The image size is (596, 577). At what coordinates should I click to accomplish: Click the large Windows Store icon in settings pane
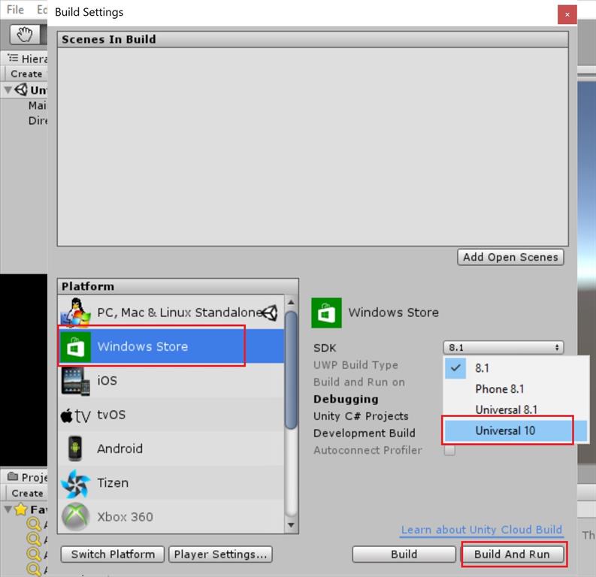tap(326, 313)
